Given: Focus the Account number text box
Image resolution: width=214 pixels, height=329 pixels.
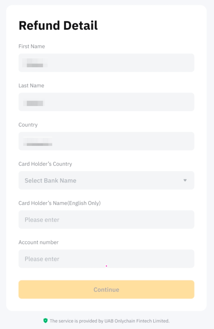Looking at the screenshot, I should (106, 259).
